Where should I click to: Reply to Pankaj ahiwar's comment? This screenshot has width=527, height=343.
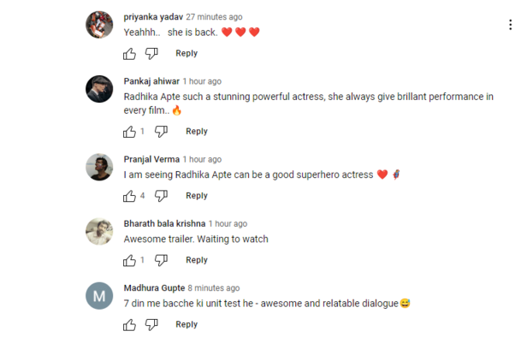pos(197,132)
